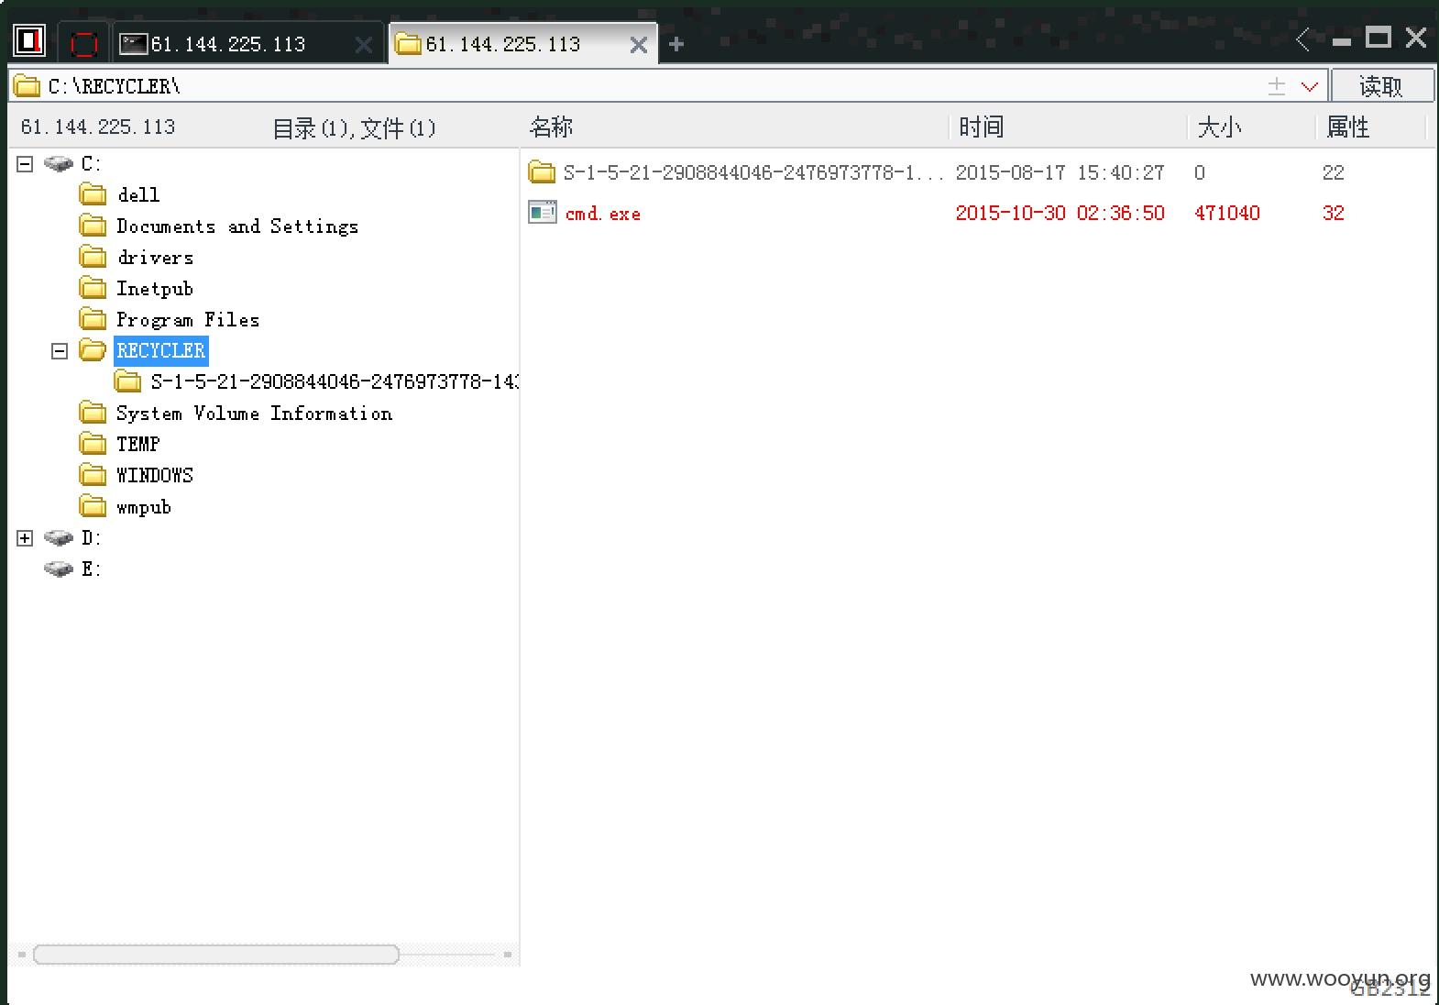Screen dimensions: 1439x1005
Task: Click the cmd.exe application icon
Action: 543,213
